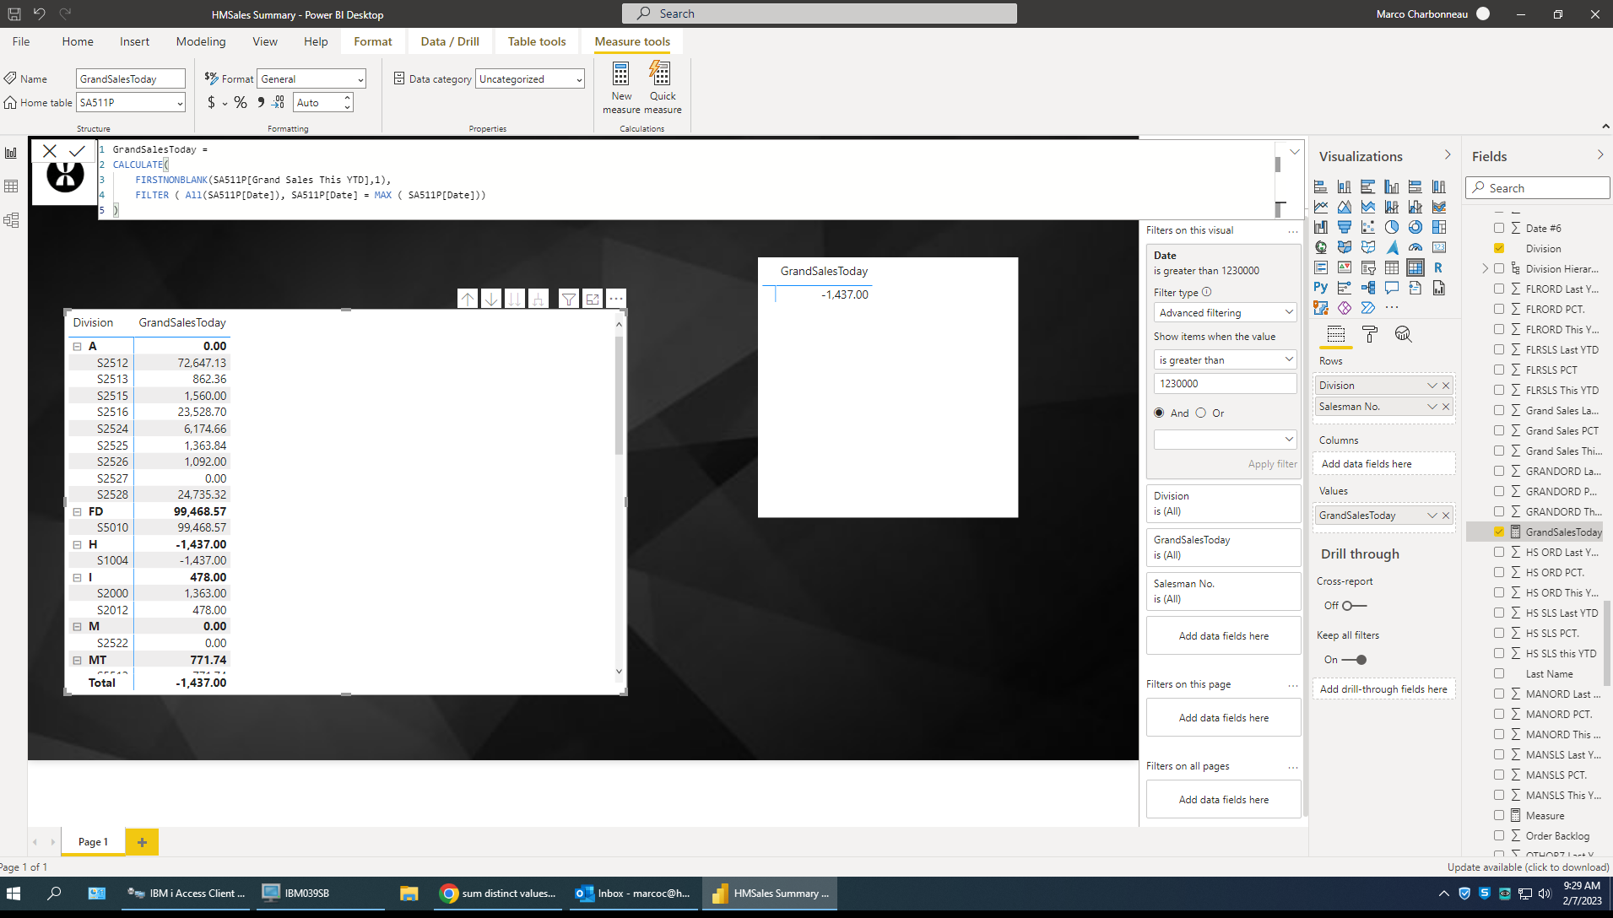Image resolution: width=1613 pixels, height=918 pixels.
Task: Click drill up arrow on table visual
Action: pyautogui.click(x=467, y=299)
